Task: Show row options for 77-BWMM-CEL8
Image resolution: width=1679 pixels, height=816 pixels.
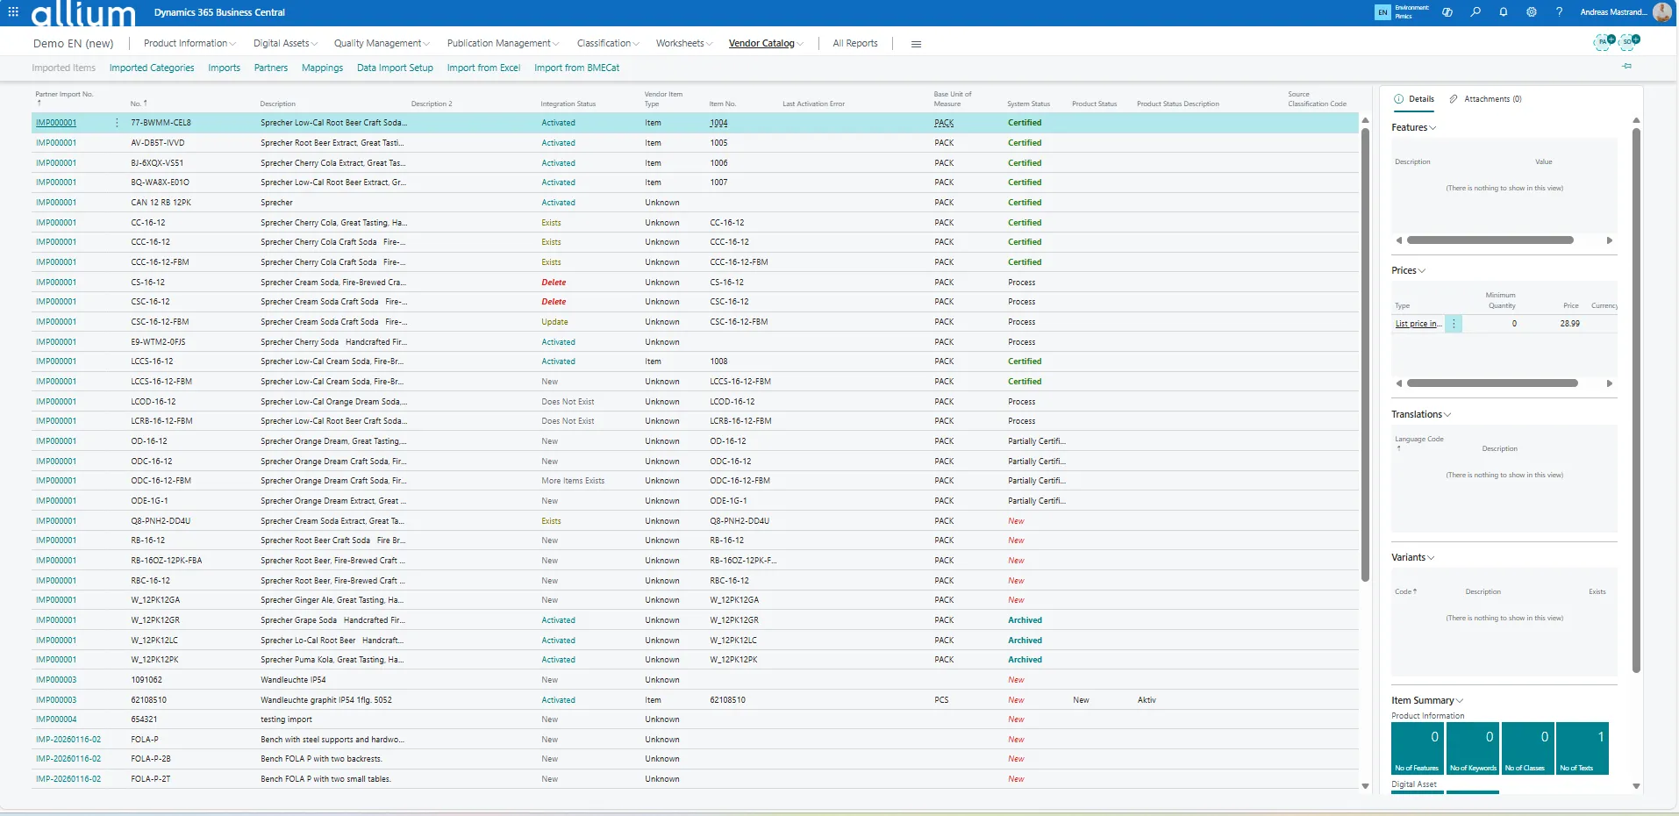Action: tap(117, 123)
